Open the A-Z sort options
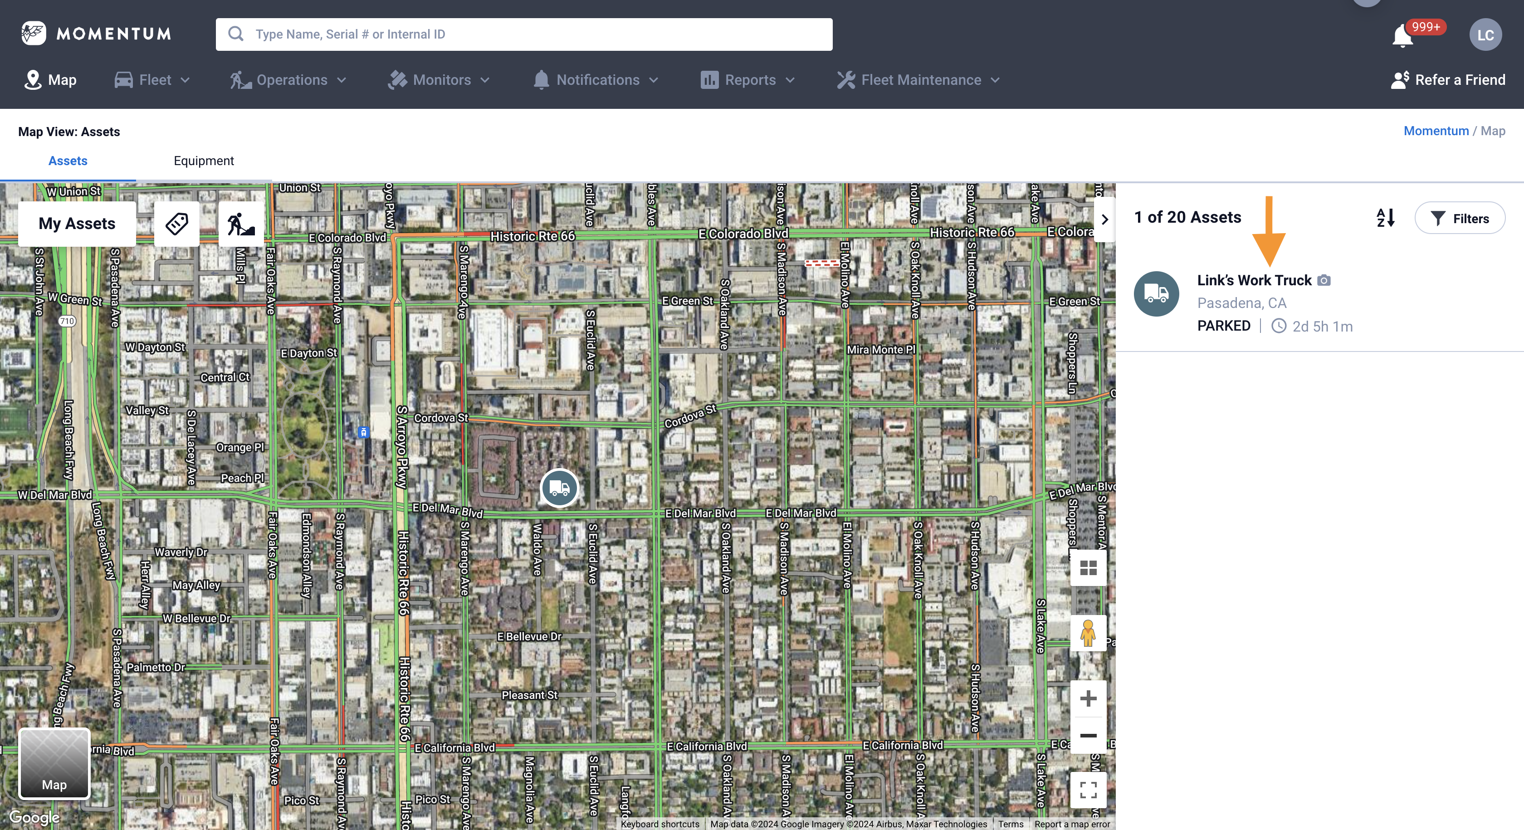 1384,218
